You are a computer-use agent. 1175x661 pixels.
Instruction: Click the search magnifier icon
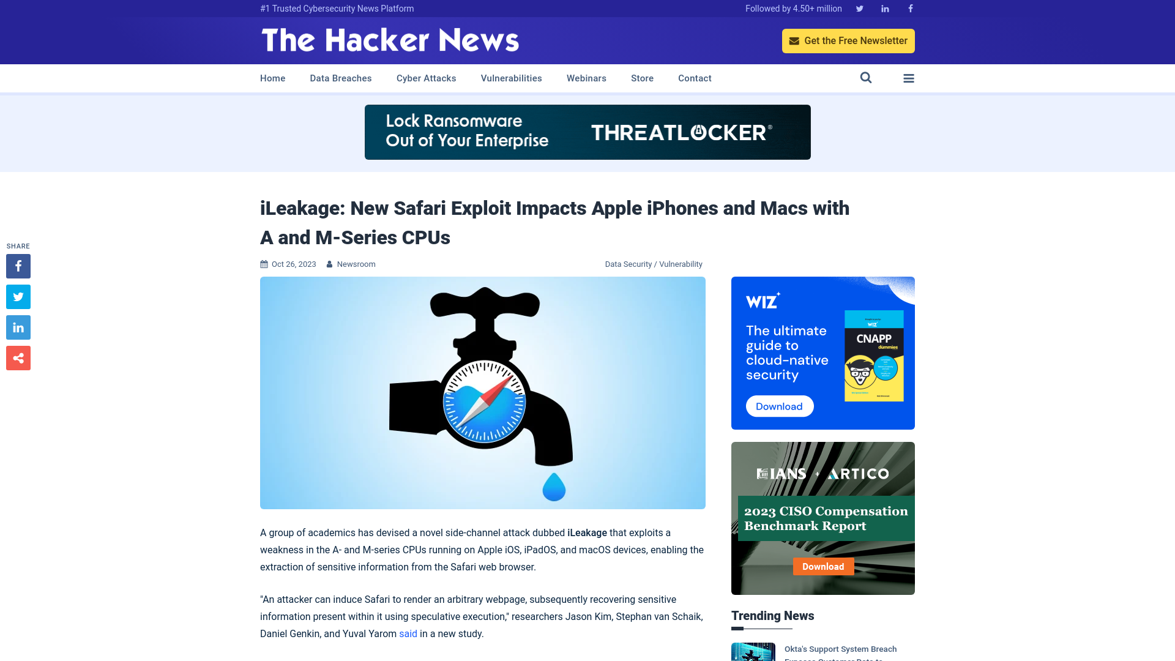coord(866,78)
